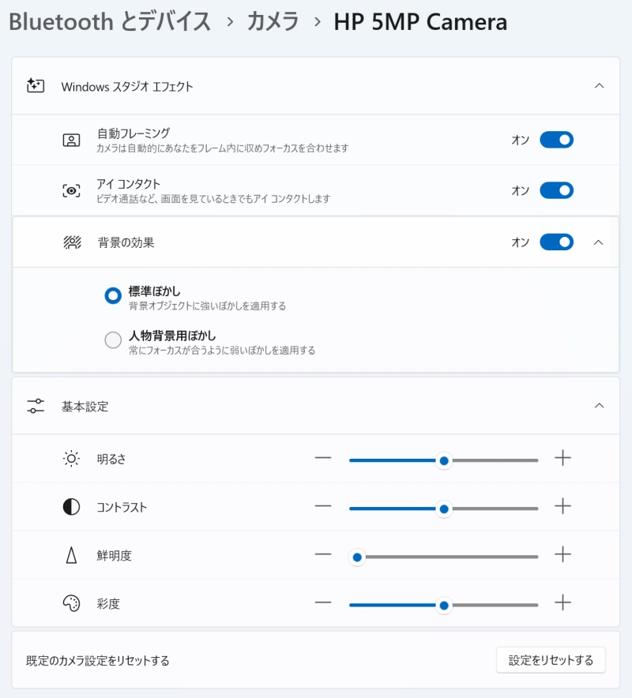632x698 pixels.
Task: Click the アイ コンタクト description text
Action: click(213, 199)
